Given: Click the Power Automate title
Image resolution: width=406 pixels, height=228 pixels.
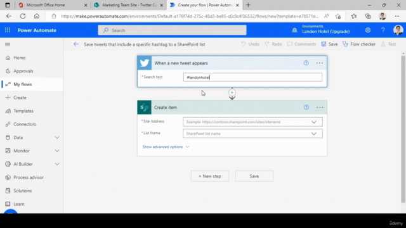Looking at the screenshot, I should (x=37, y=30).
